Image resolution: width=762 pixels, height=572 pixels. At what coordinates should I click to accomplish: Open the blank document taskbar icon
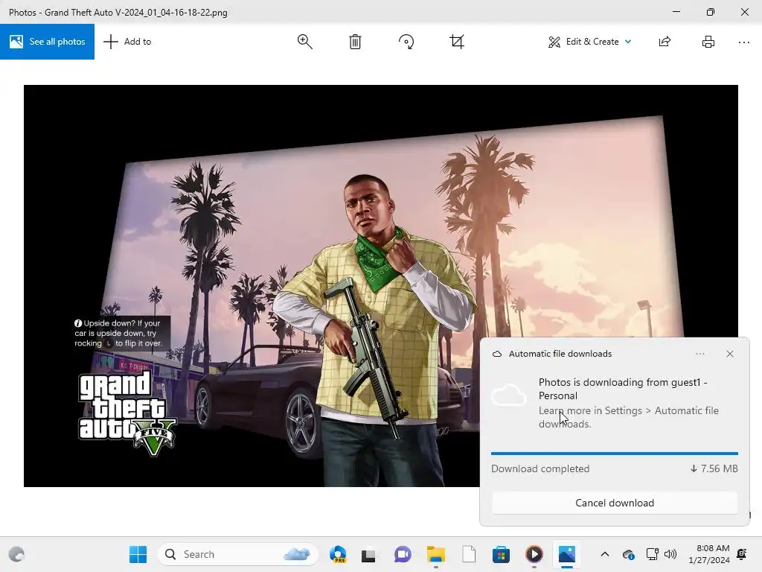(469, 554)
